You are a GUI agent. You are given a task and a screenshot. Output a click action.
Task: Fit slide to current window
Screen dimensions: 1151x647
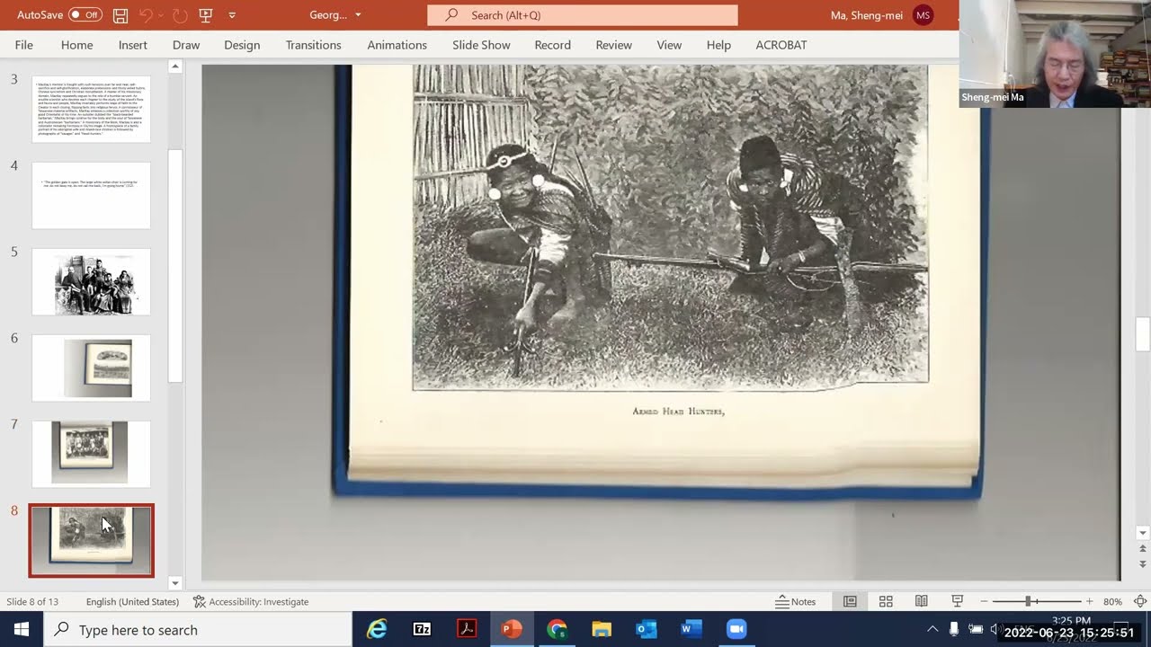1140,601
